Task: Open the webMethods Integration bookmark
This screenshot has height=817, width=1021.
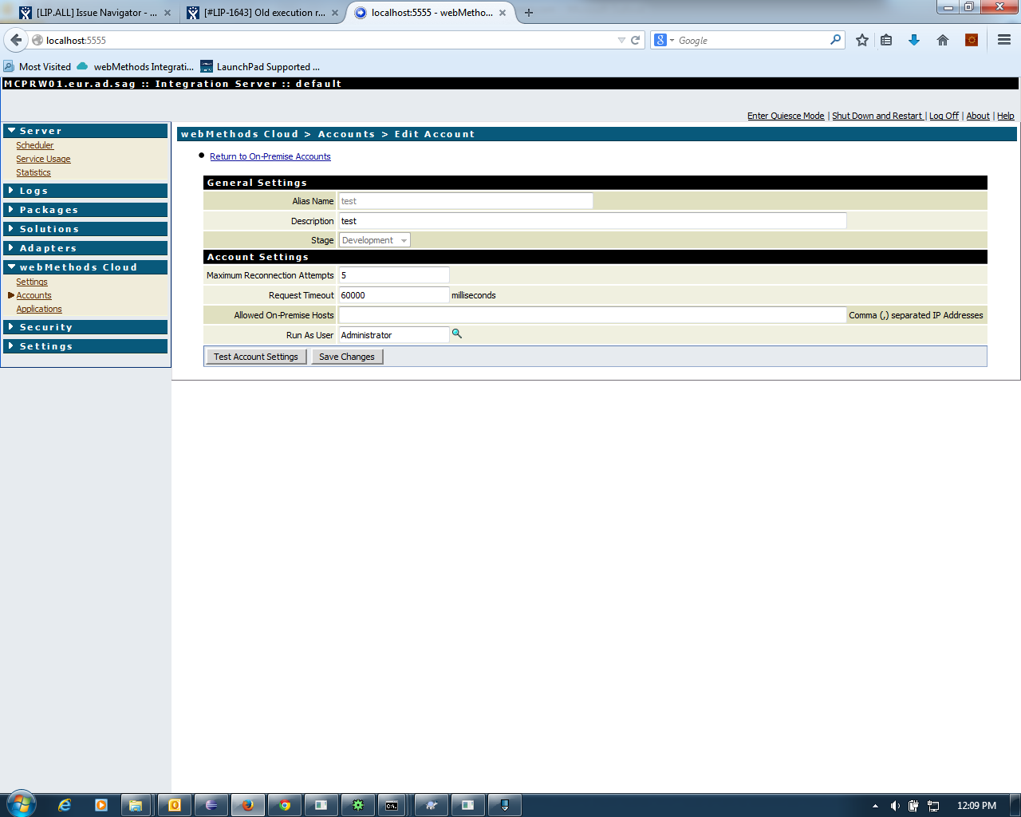Action: pos(136,67)
